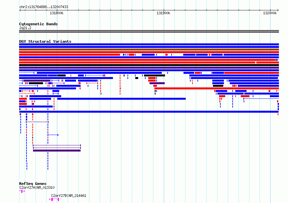Click the C2orf27B|NM_214461 gene label

(x=69, y=196)
